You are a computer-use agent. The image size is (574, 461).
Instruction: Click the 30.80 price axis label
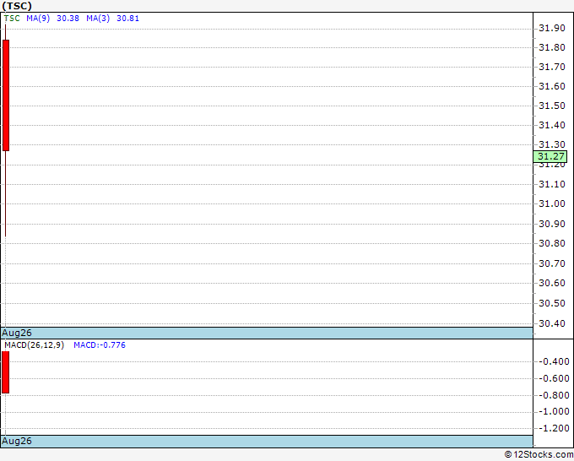552,243
